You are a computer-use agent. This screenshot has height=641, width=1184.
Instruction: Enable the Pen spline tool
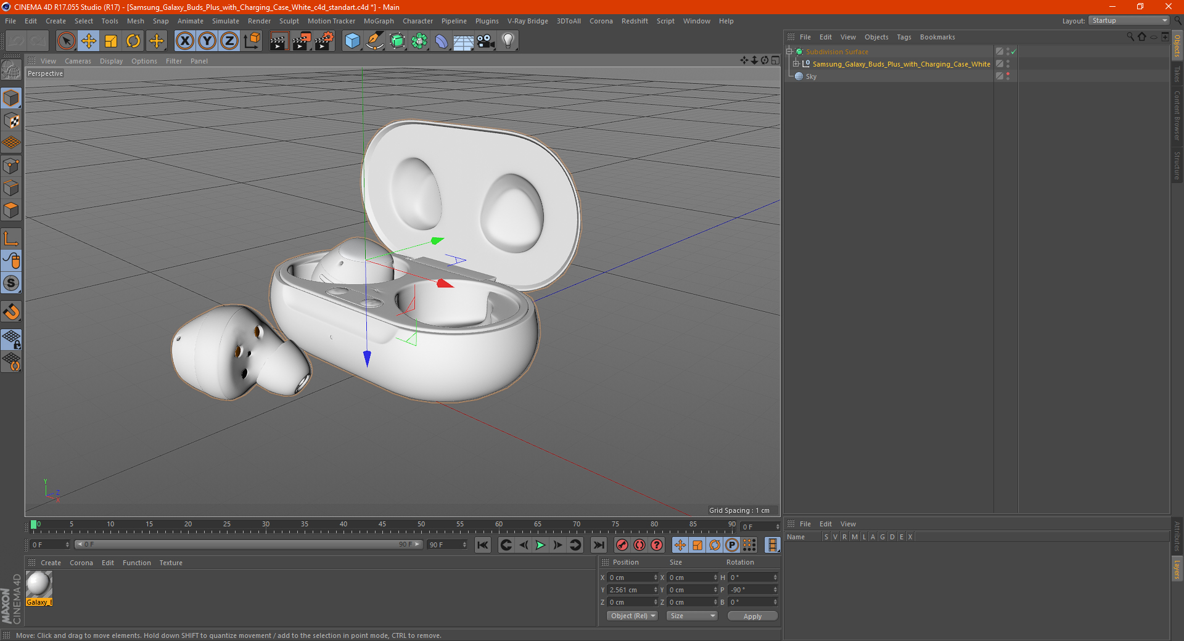[x=375, y=41]
